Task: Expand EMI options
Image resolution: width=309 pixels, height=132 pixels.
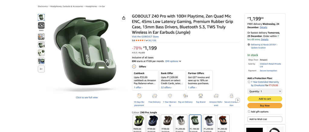Action: [173, 61]
